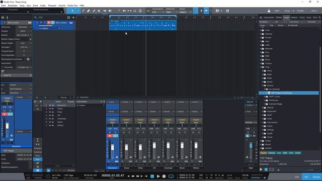The image size is (322, 181).
Task: Expand the Hiphop loops folder
Action: [261, 34]
